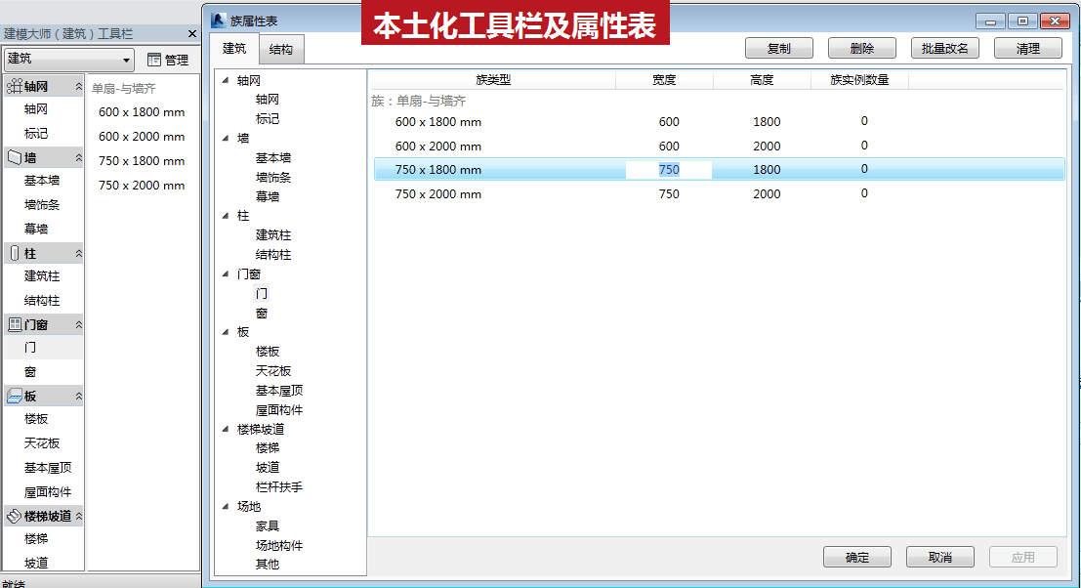The height and width of the screenshot is (588, 1081).
Task: Click the 确定 button
Action: [857, 557]
